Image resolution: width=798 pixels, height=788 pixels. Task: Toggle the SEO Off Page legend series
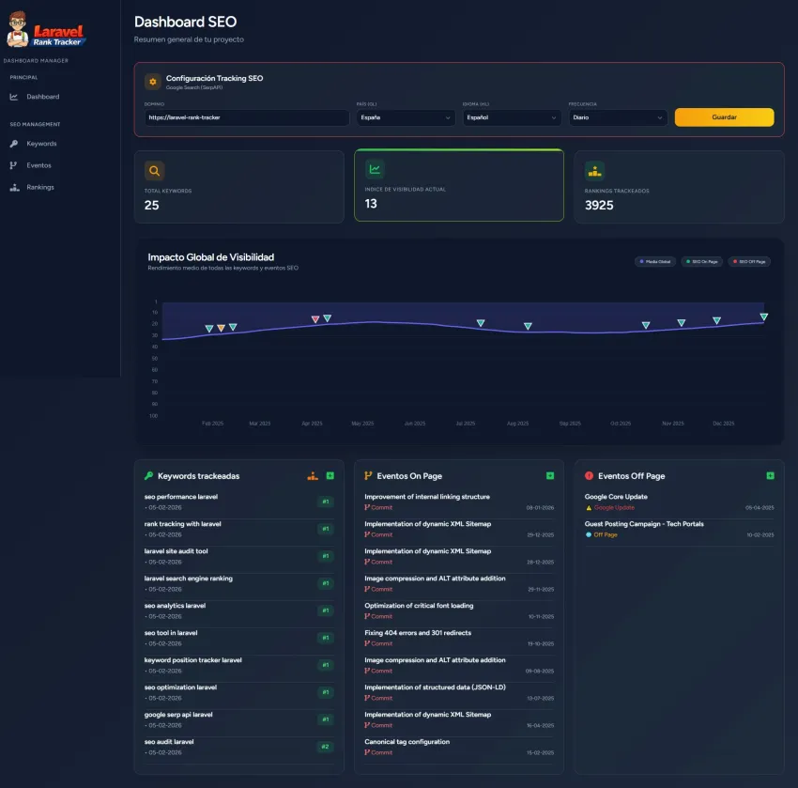tap(749, 262)
